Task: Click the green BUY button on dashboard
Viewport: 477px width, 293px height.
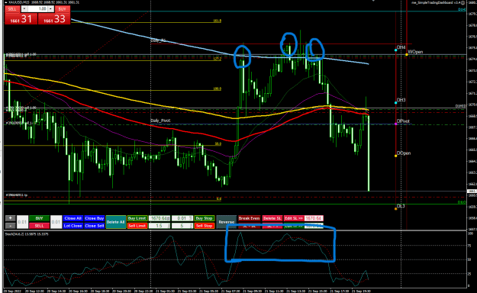Action: pos(39,218)
